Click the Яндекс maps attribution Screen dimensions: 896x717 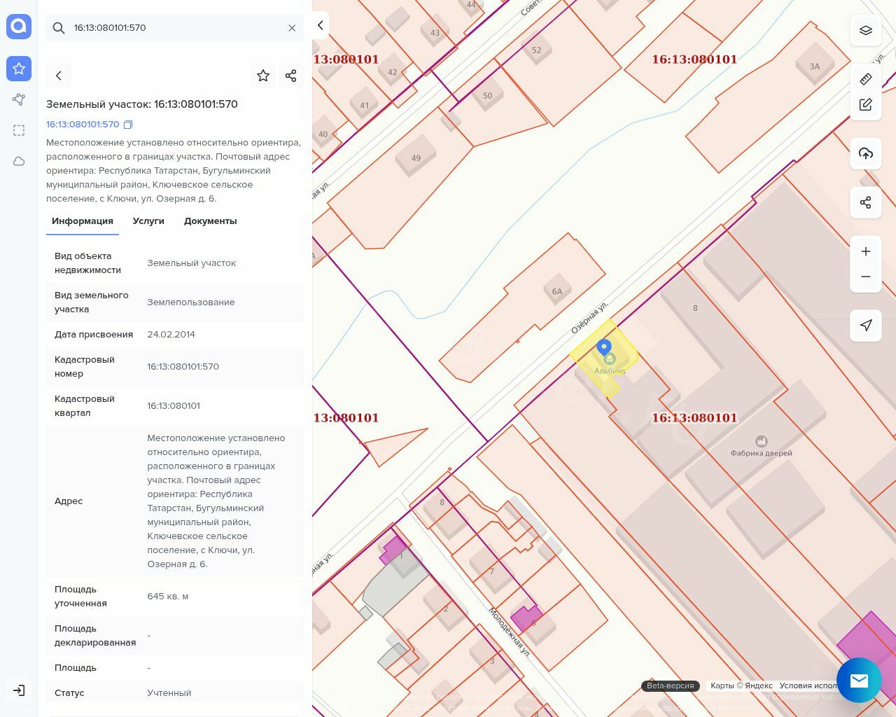pyautogui.click(x=741, y=685)
